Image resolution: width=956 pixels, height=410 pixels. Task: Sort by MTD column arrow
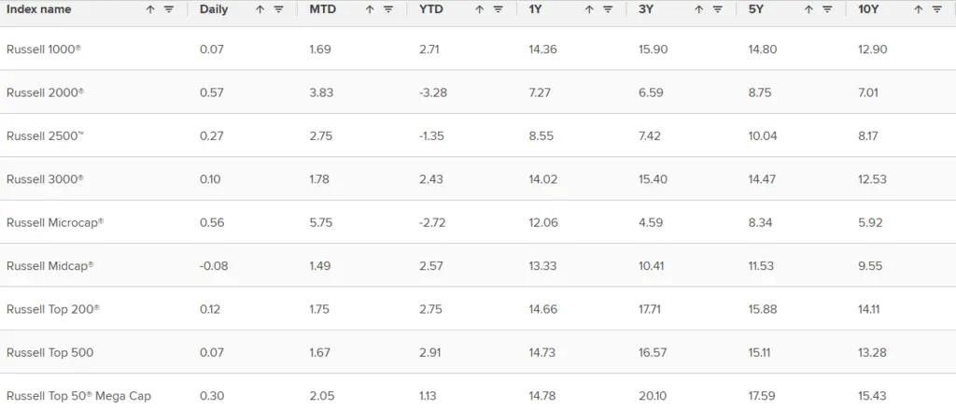point(370,9)
